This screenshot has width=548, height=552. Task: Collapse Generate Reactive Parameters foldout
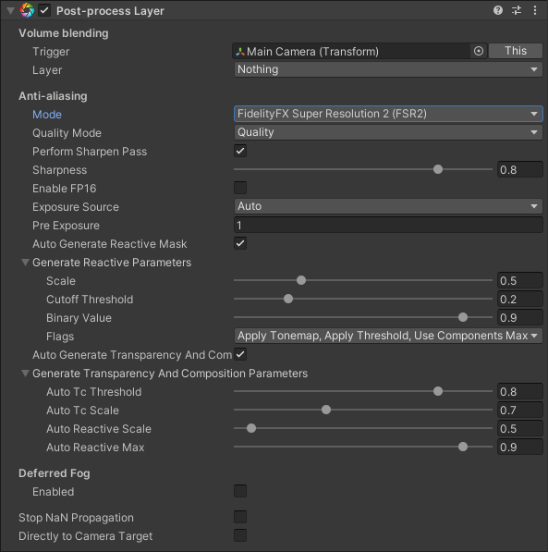(x=25, y=263)
